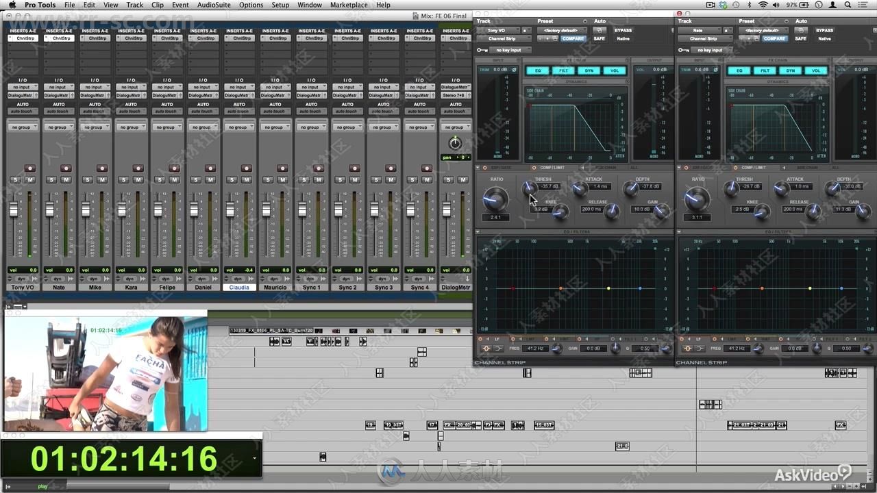The width and height of the screenshot is (877, 493).
Task: Click Claudia volume fader
Action: (230, 210)
